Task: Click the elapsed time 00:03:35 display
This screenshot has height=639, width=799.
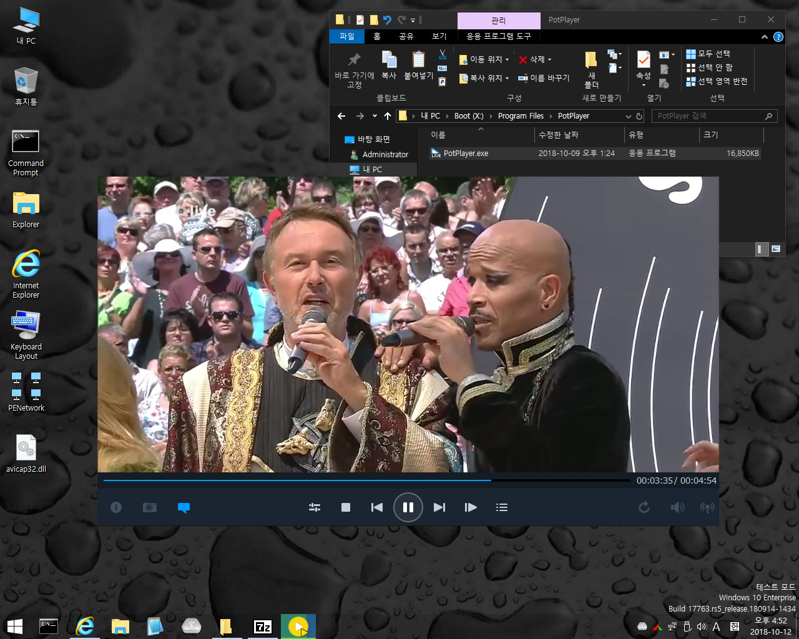Action: [655, 480]
